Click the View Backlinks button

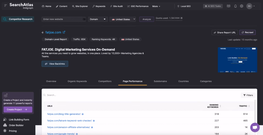55,64
